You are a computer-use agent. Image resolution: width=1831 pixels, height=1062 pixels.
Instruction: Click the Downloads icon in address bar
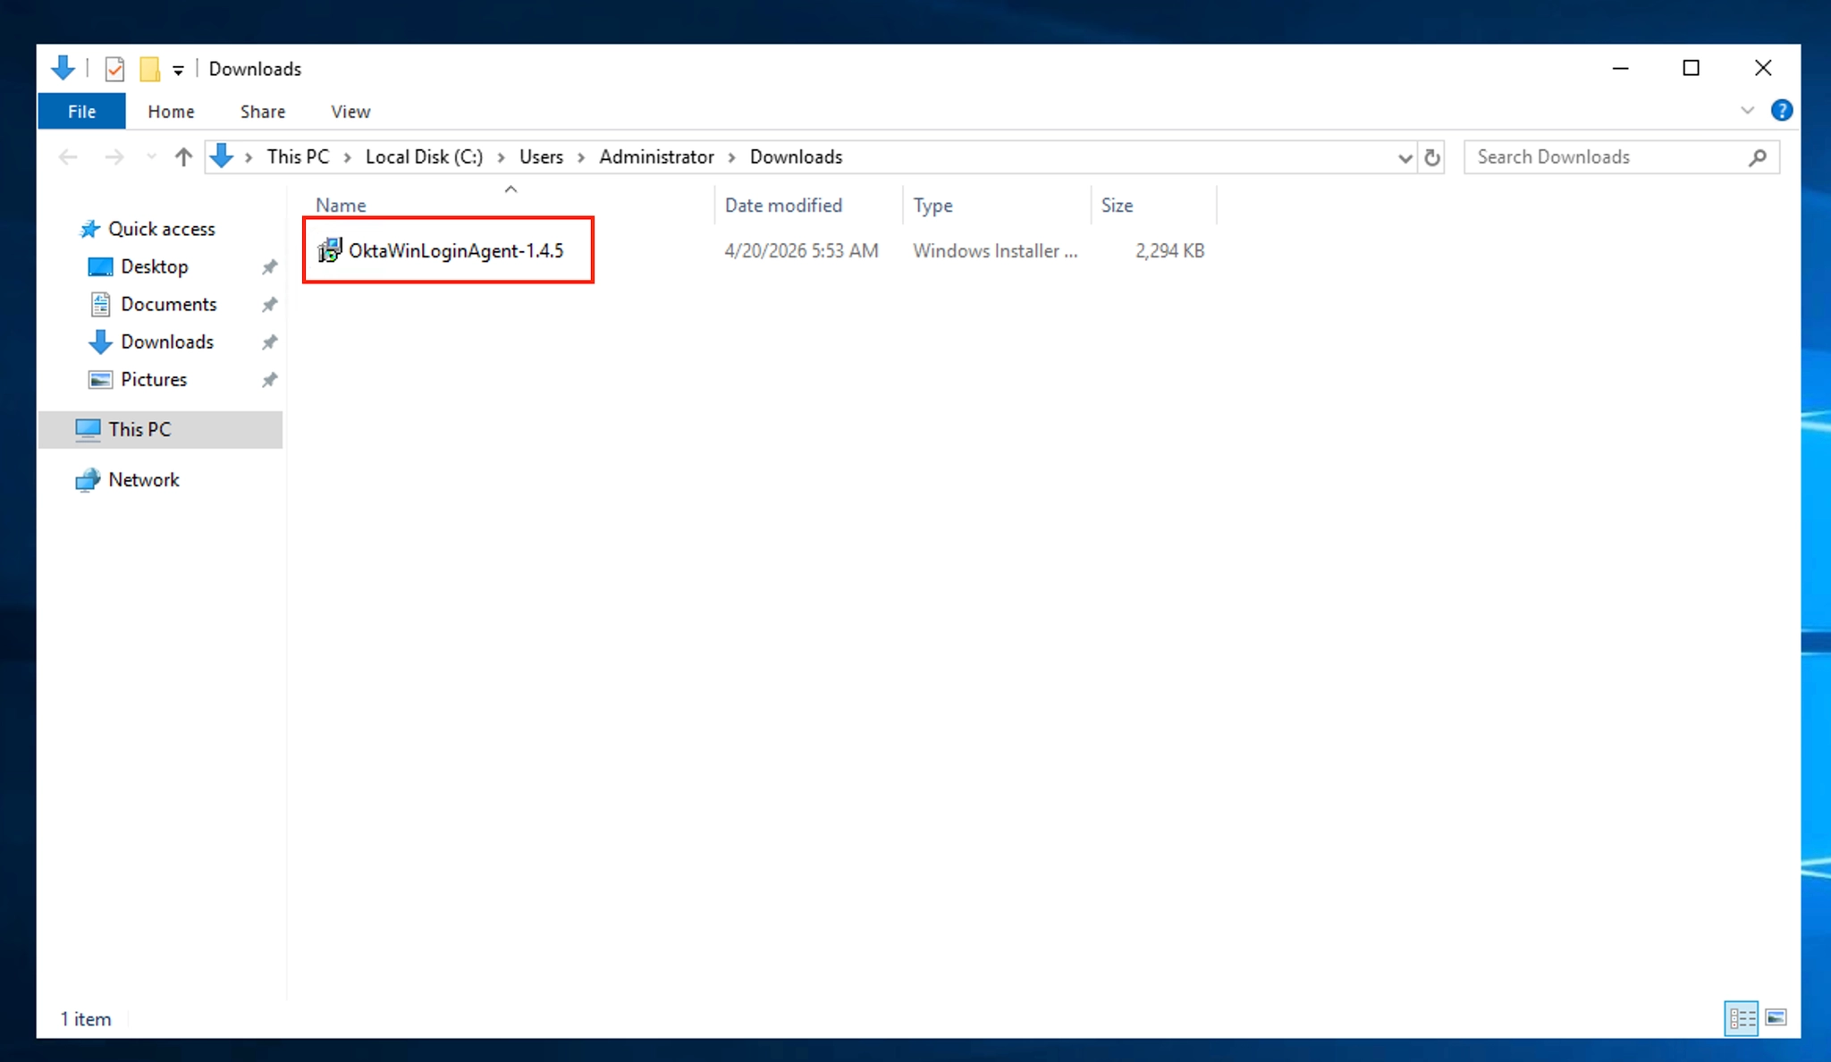pos(221,156)
